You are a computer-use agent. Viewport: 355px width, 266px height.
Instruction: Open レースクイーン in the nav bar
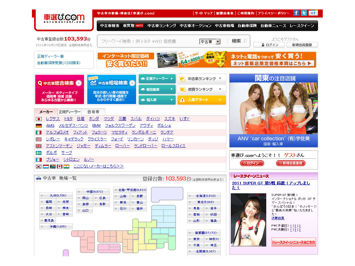pyautogui.click(x=302, y=26)
